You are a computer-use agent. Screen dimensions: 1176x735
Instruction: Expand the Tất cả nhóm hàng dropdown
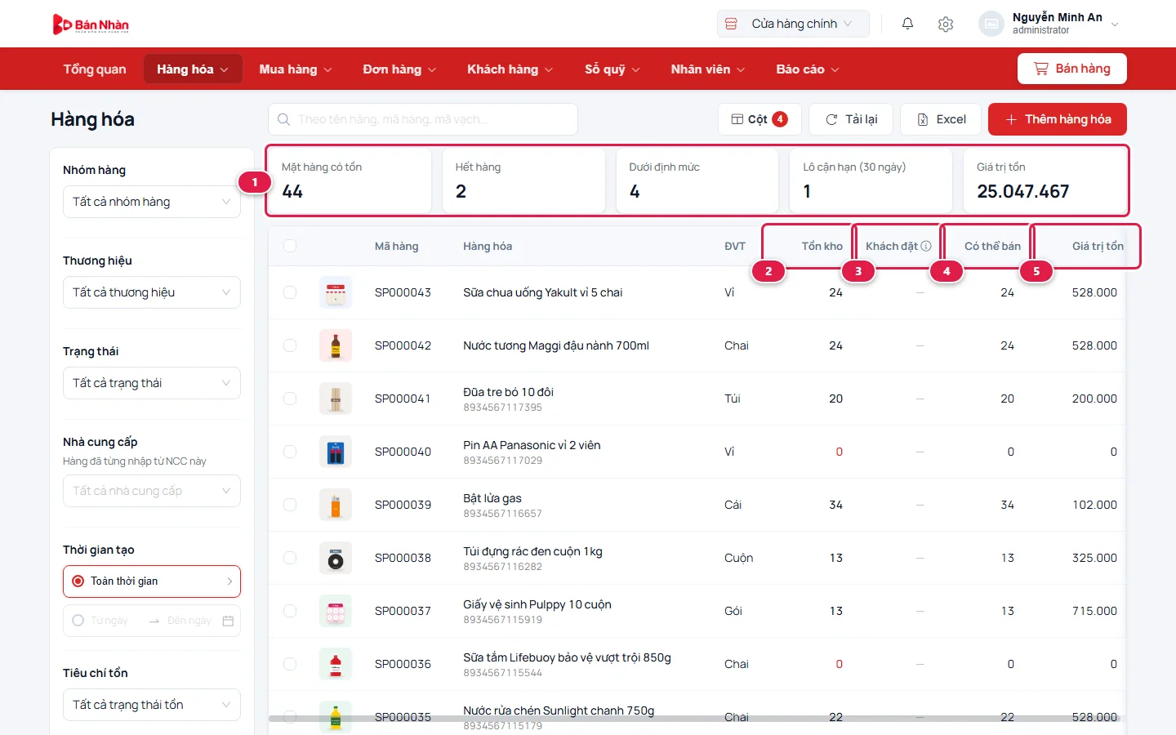(152, 202)
